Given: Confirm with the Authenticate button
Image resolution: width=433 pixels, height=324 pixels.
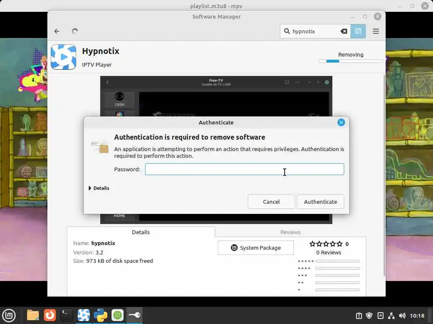Looking at the screenshot, I should 321,202.
